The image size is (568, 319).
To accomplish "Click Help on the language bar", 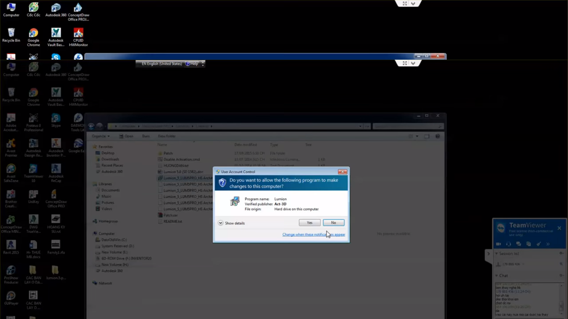I will [x=192, y=64].
